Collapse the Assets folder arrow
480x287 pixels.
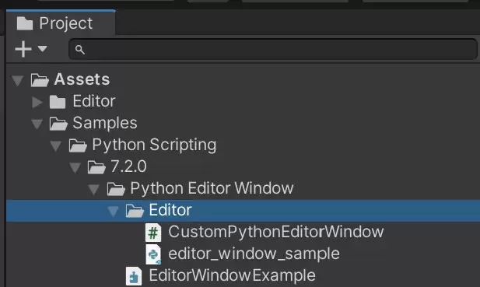point(18,80)
